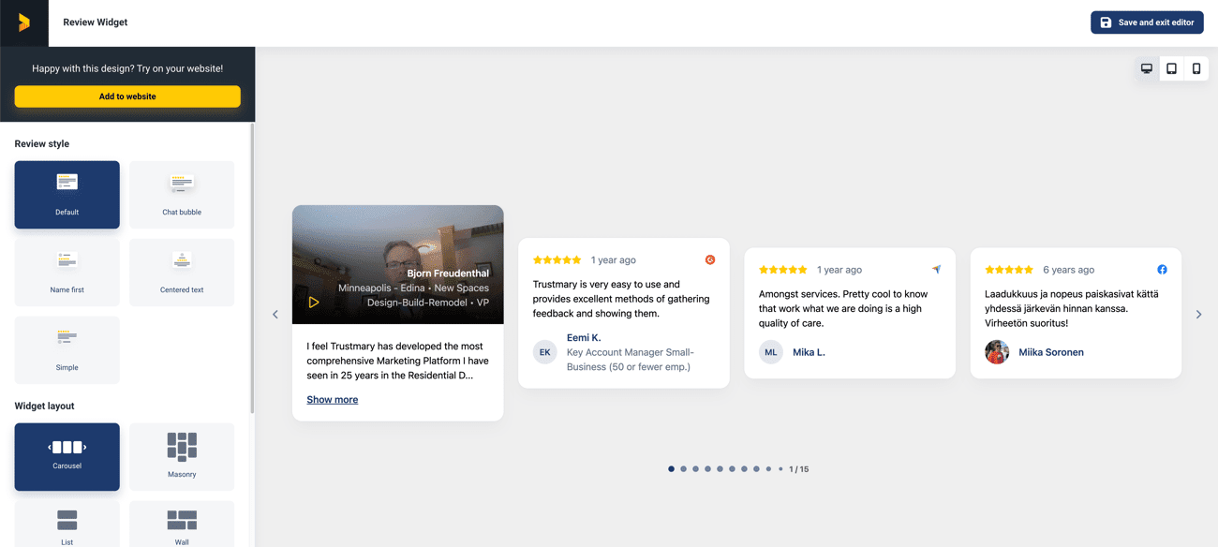Screen dimensions: 1218x547
Task: Click the five stars on Miika's review
Action: click(1009, 270)
